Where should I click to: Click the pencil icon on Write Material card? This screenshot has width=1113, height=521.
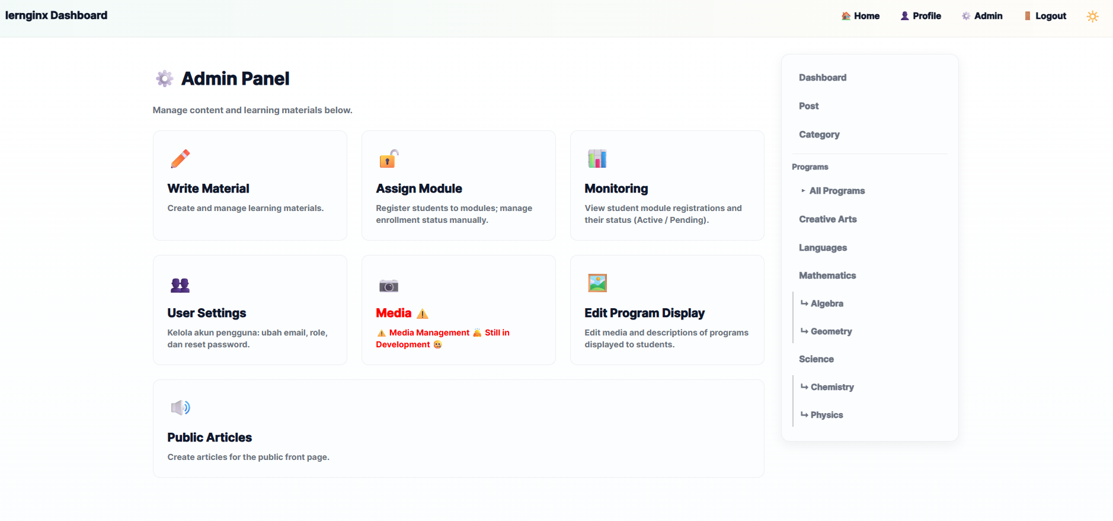180,159
